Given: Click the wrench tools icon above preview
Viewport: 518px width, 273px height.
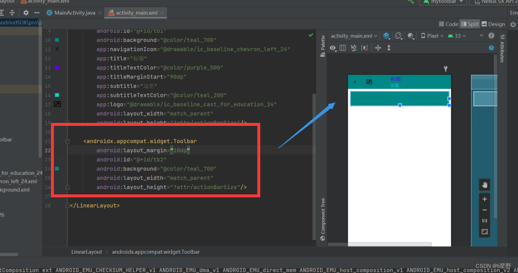Looking at the screenshot, I should pyautogui.click(x=446, y=69).
